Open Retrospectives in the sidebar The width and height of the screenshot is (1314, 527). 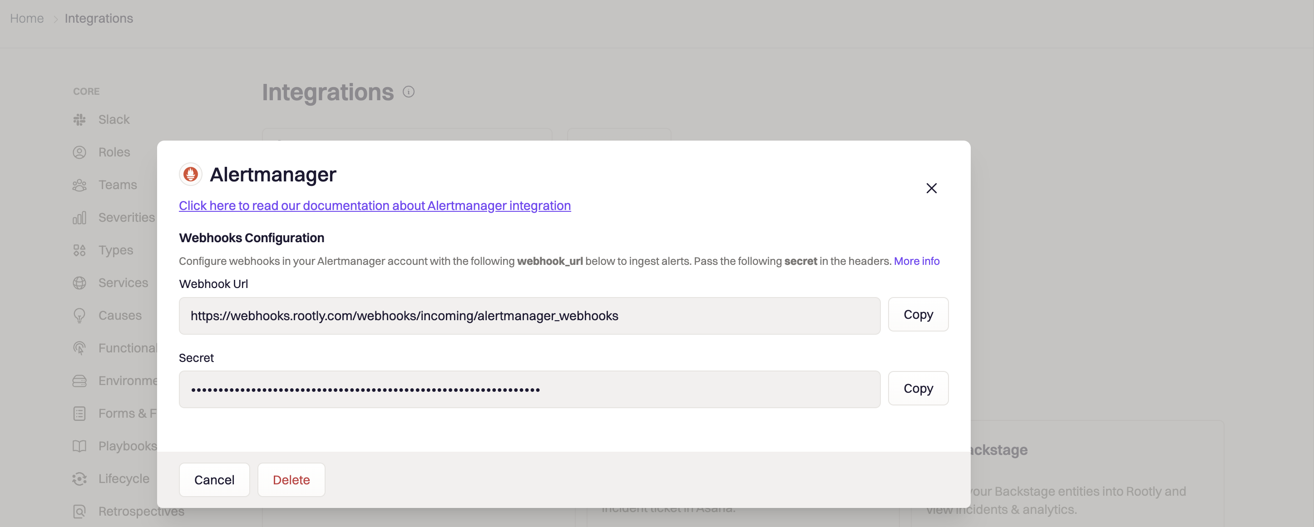141,511
